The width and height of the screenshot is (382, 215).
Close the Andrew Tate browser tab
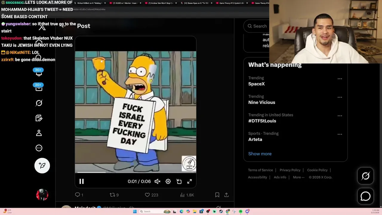176,3
